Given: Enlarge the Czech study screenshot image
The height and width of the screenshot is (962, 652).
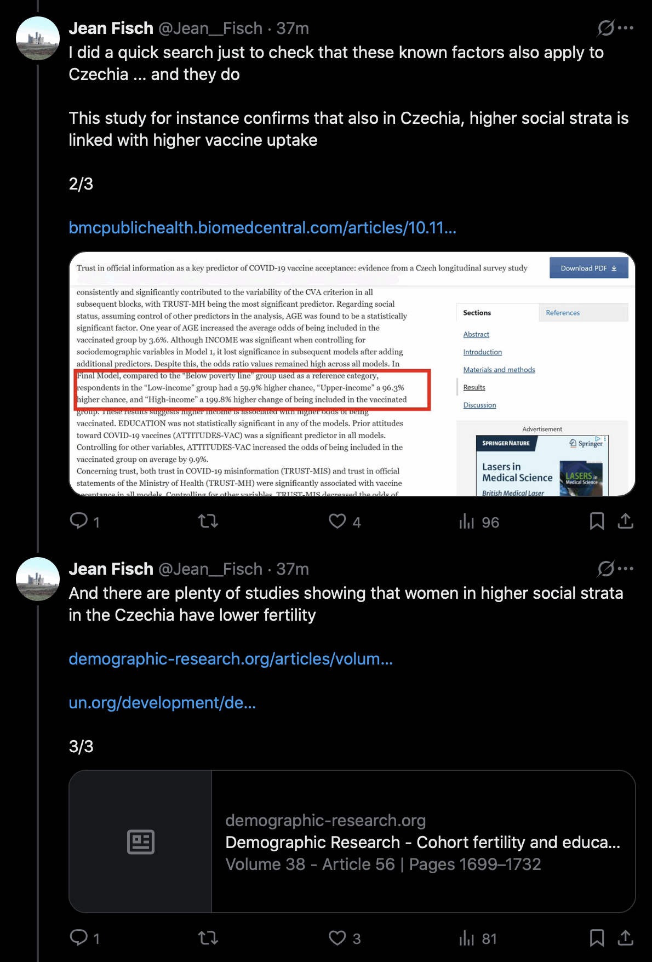Looking at the screenshot, I should 352,374.
